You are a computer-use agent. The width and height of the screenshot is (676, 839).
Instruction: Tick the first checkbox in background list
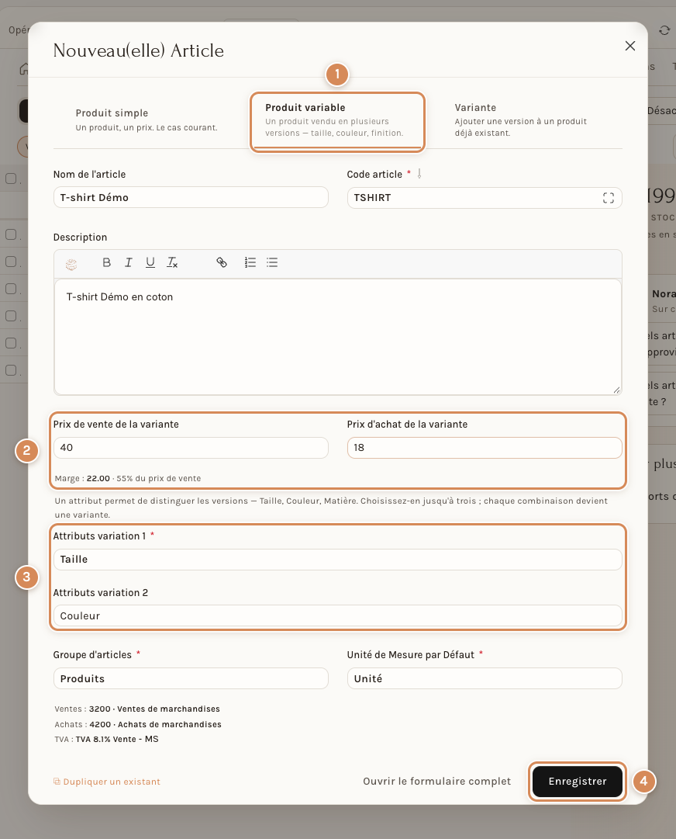11,179
